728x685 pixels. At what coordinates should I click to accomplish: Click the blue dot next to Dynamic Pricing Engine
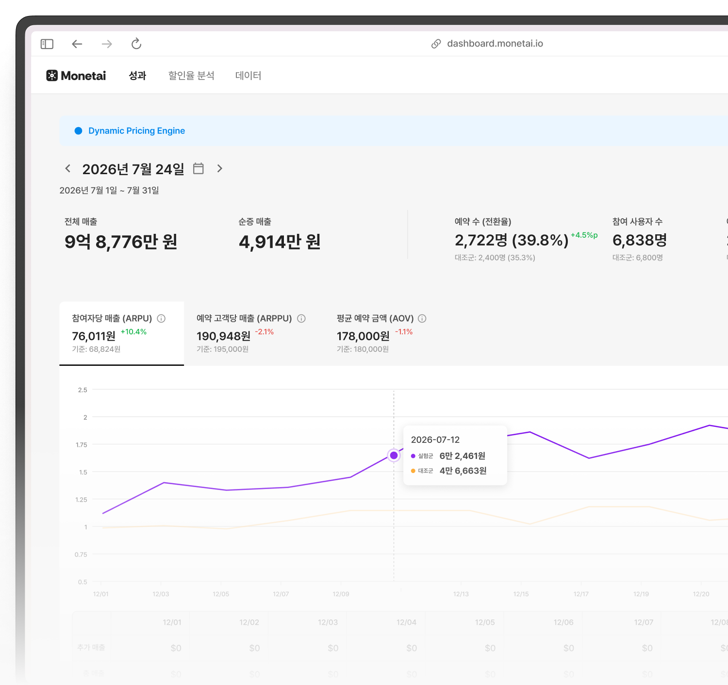pyautogui.click(x=78, y=130)
